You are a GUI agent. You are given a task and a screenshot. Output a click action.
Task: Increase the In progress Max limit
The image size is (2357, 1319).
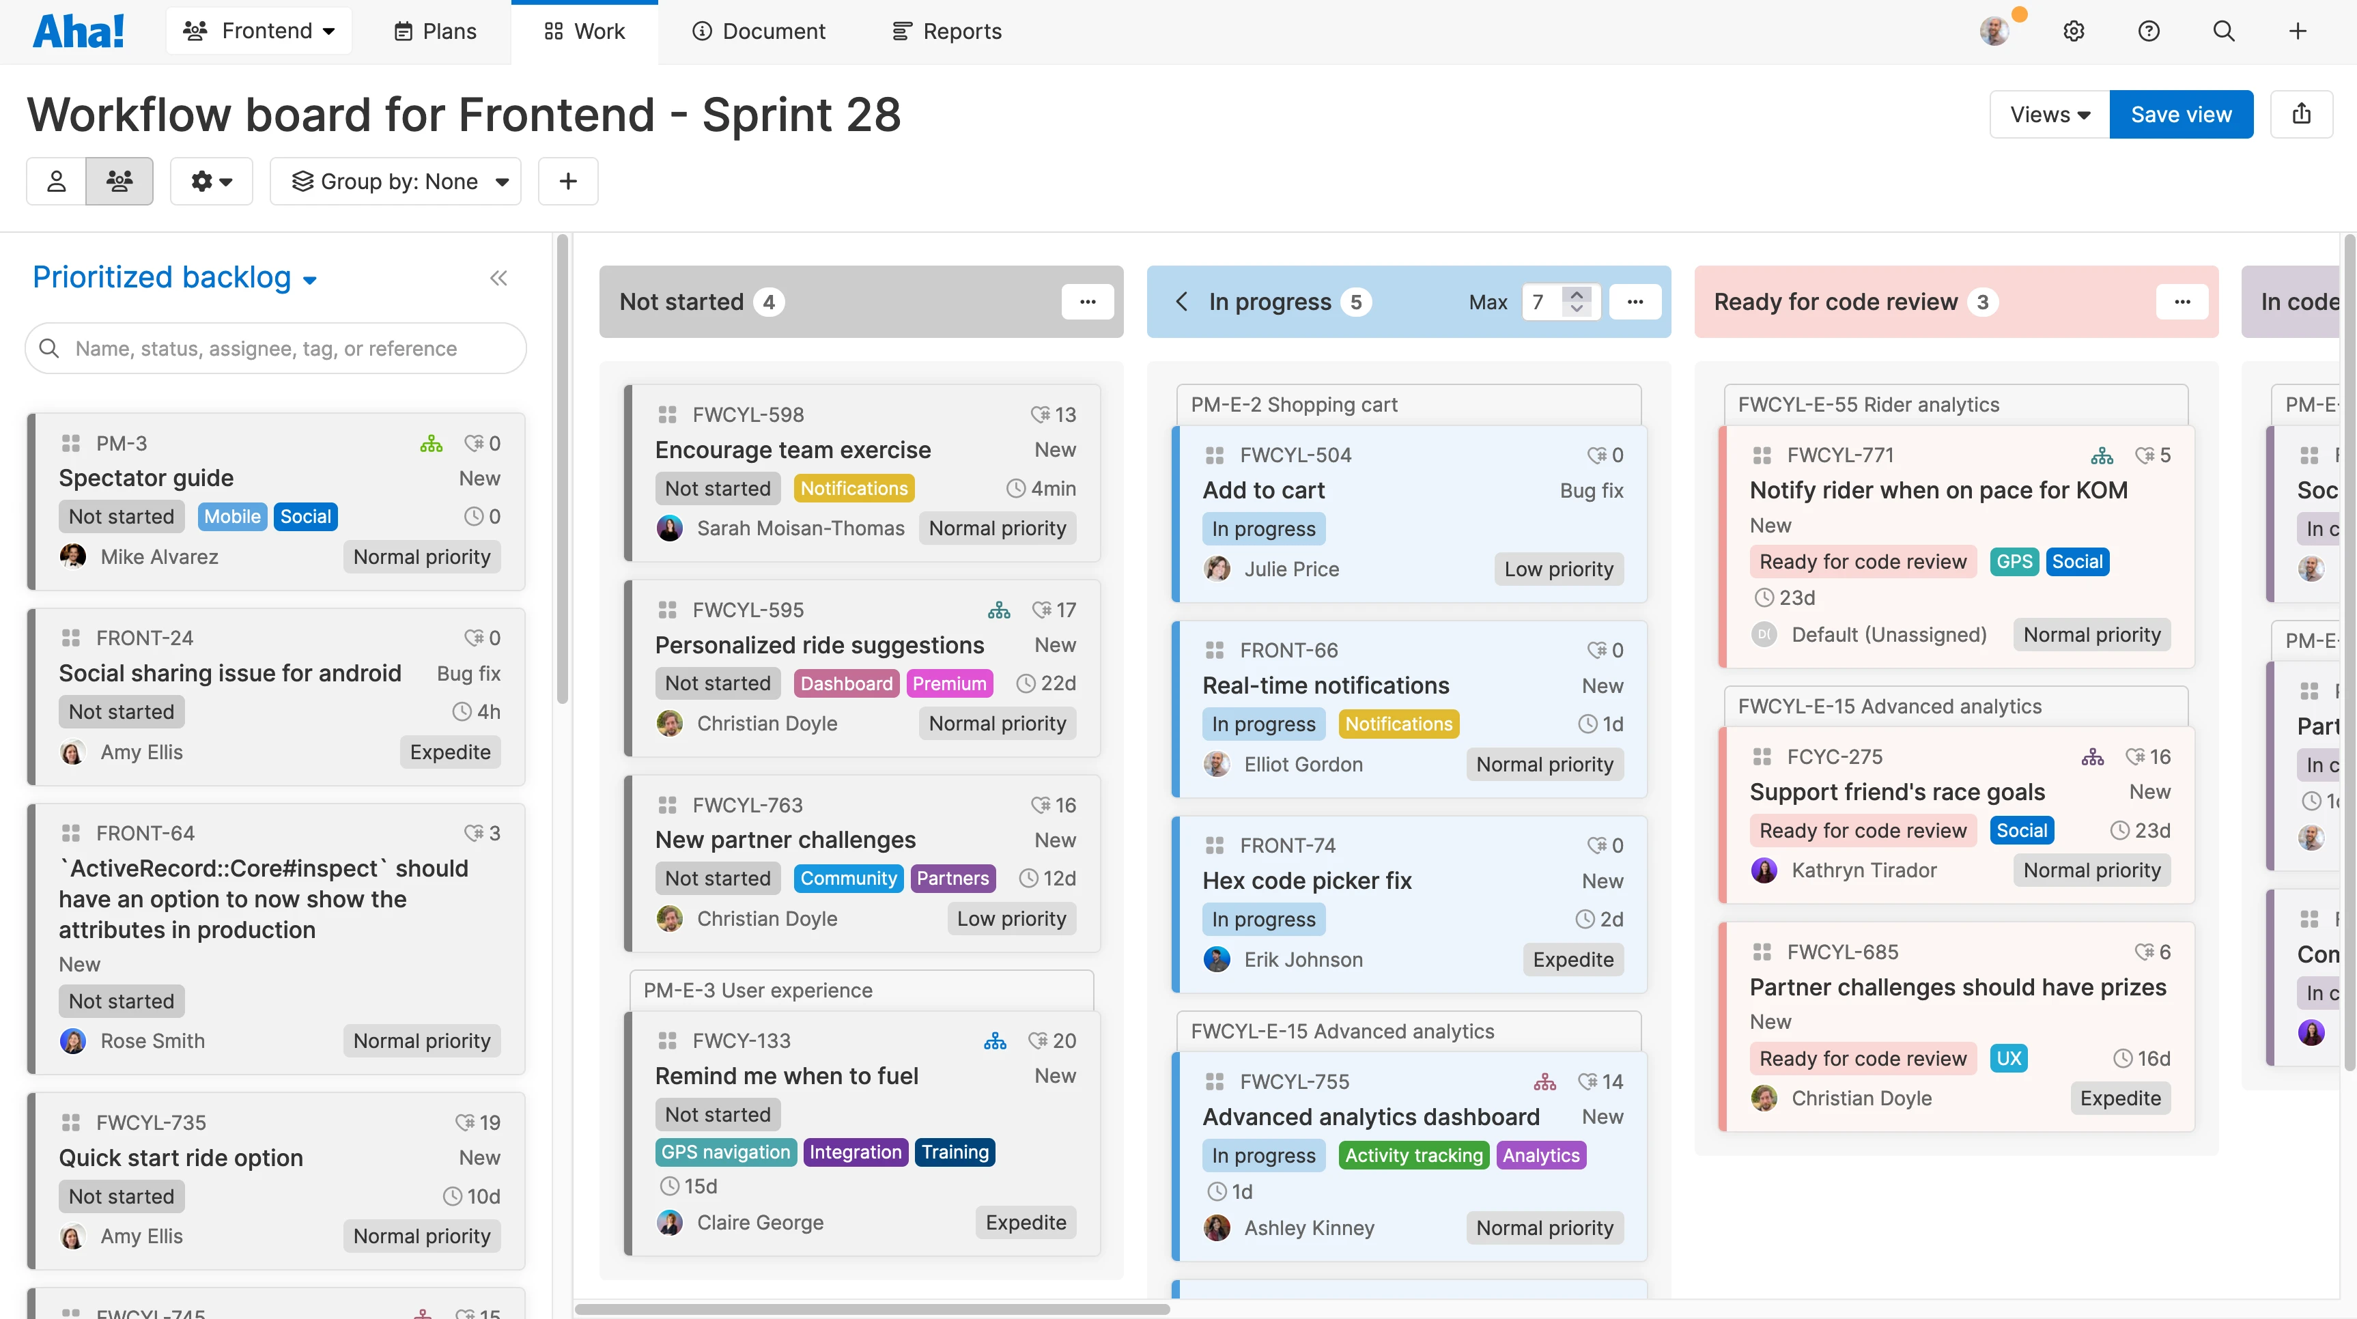1577,294
